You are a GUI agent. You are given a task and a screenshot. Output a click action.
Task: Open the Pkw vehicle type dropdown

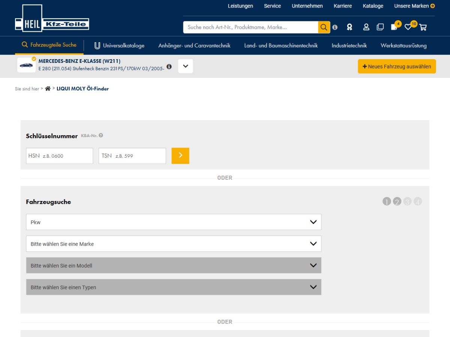(174, 222)
